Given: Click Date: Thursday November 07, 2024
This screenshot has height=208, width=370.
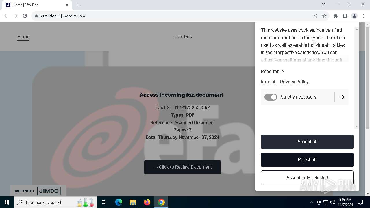Looking at the screenshot, I should [182, 137].
